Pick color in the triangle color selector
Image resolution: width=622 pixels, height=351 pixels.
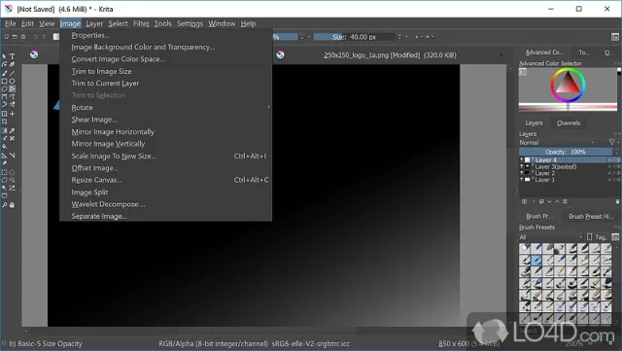(568, 85)
